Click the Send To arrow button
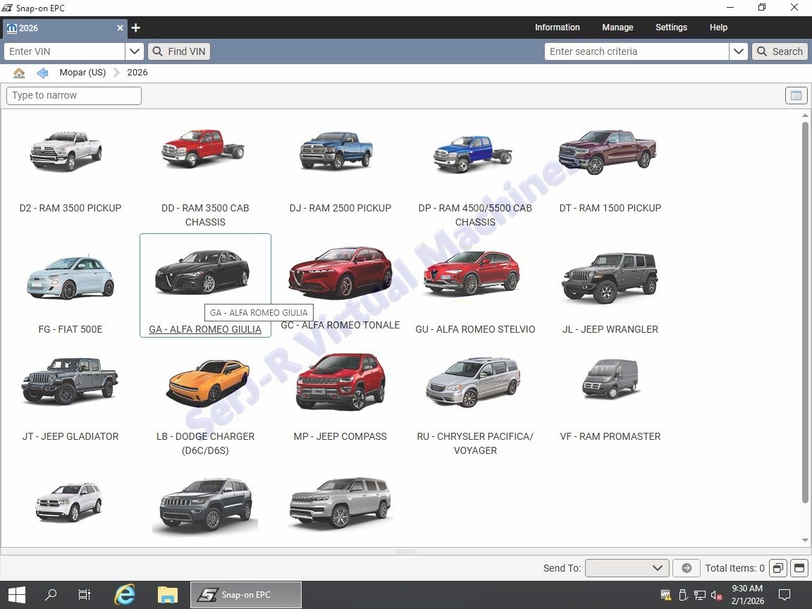The image size is (812, 609). 686,568
